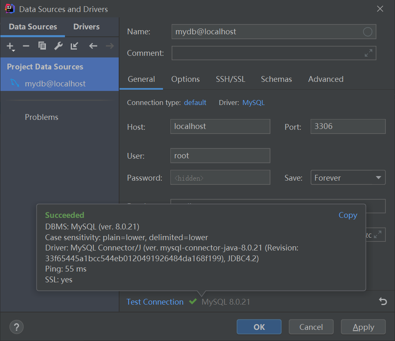Run Test Connection

[x=155, y=302]
